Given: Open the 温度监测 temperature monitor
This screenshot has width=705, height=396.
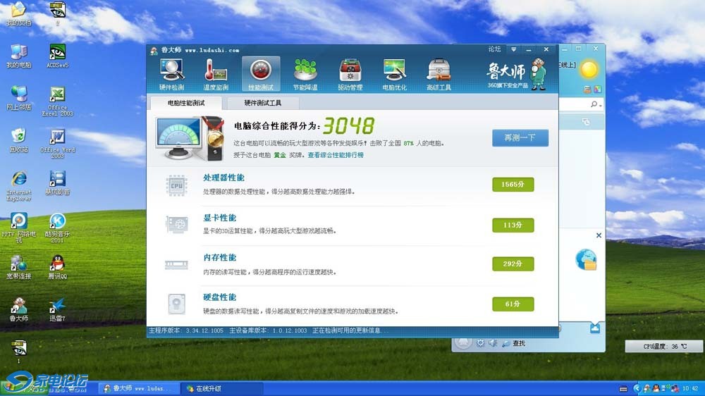Looking at the screenshot, I should point(216,74).
